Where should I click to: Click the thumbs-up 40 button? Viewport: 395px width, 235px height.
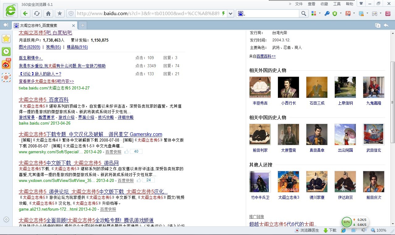[x=133, y=151]
